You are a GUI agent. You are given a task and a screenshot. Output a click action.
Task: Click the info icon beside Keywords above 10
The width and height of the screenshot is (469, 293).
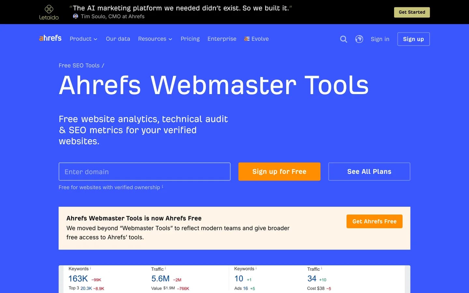256,268
